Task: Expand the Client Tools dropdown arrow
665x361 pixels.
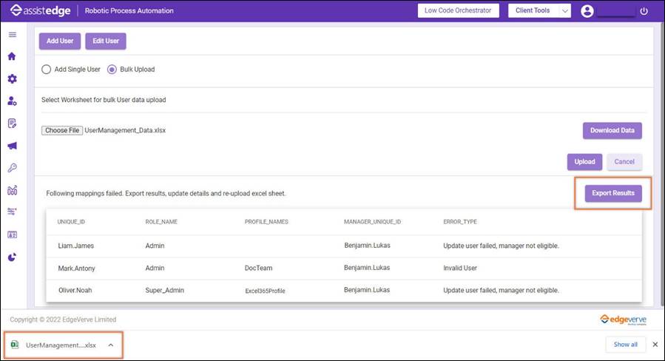Action: [x=564, y=11]
